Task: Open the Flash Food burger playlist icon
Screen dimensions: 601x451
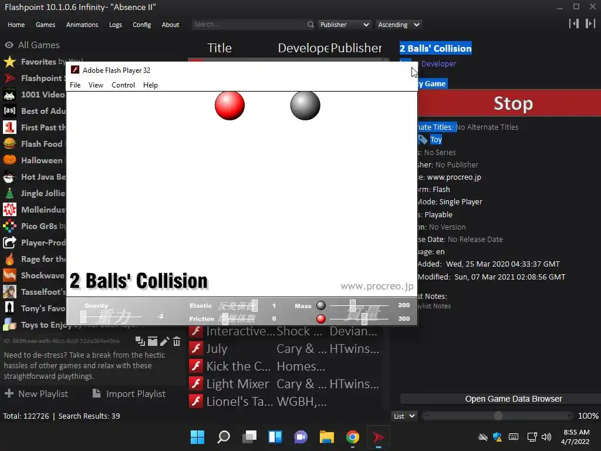Action: (9, 144)
